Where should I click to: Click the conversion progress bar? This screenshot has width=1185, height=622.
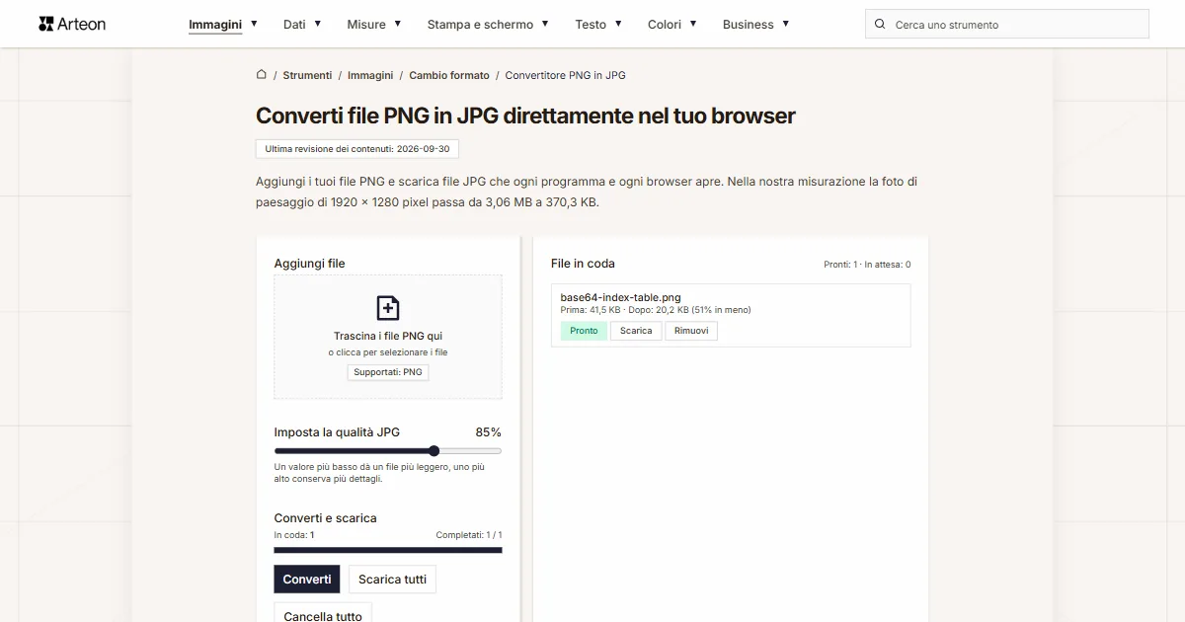tap(388, 550)
